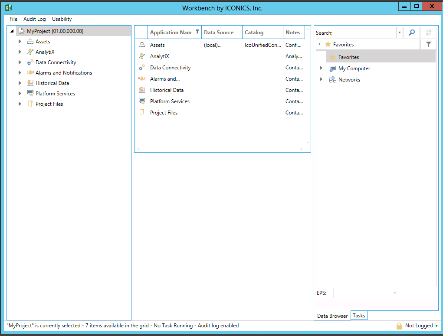This screenshot has height=336, width=443.
Task: Click the Platform Services icon in grid
Action: pyautogui.click(x=142, y=101)
